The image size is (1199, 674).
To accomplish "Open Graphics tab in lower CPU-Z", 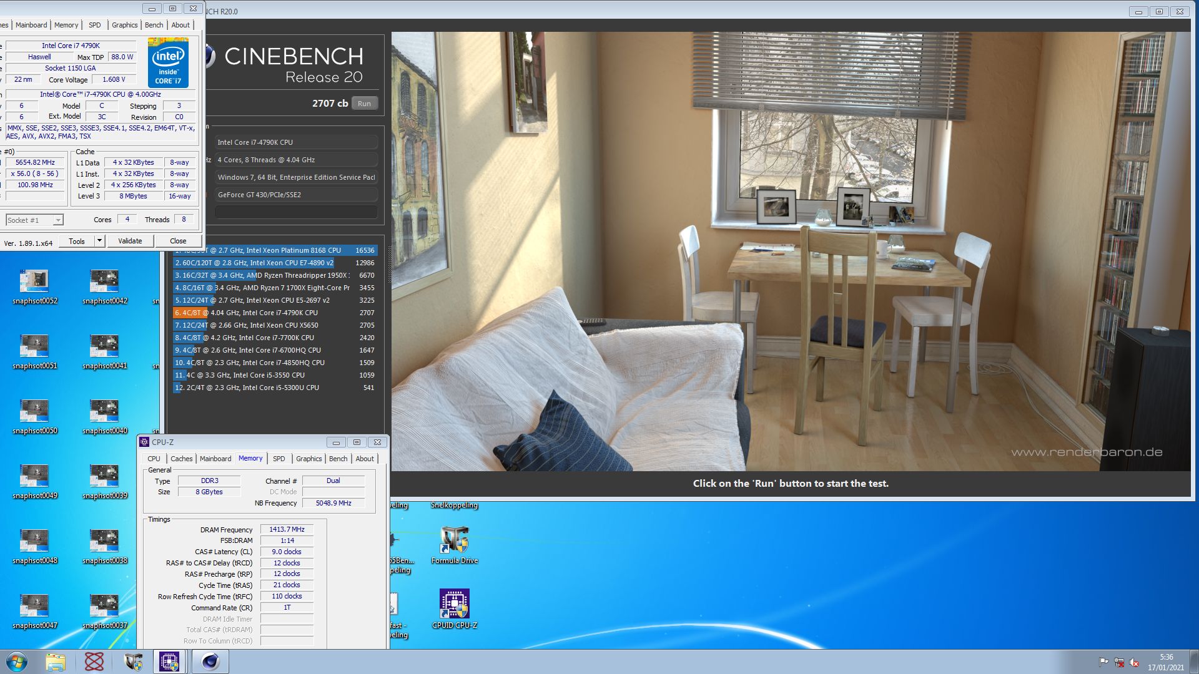I will 309,459.
